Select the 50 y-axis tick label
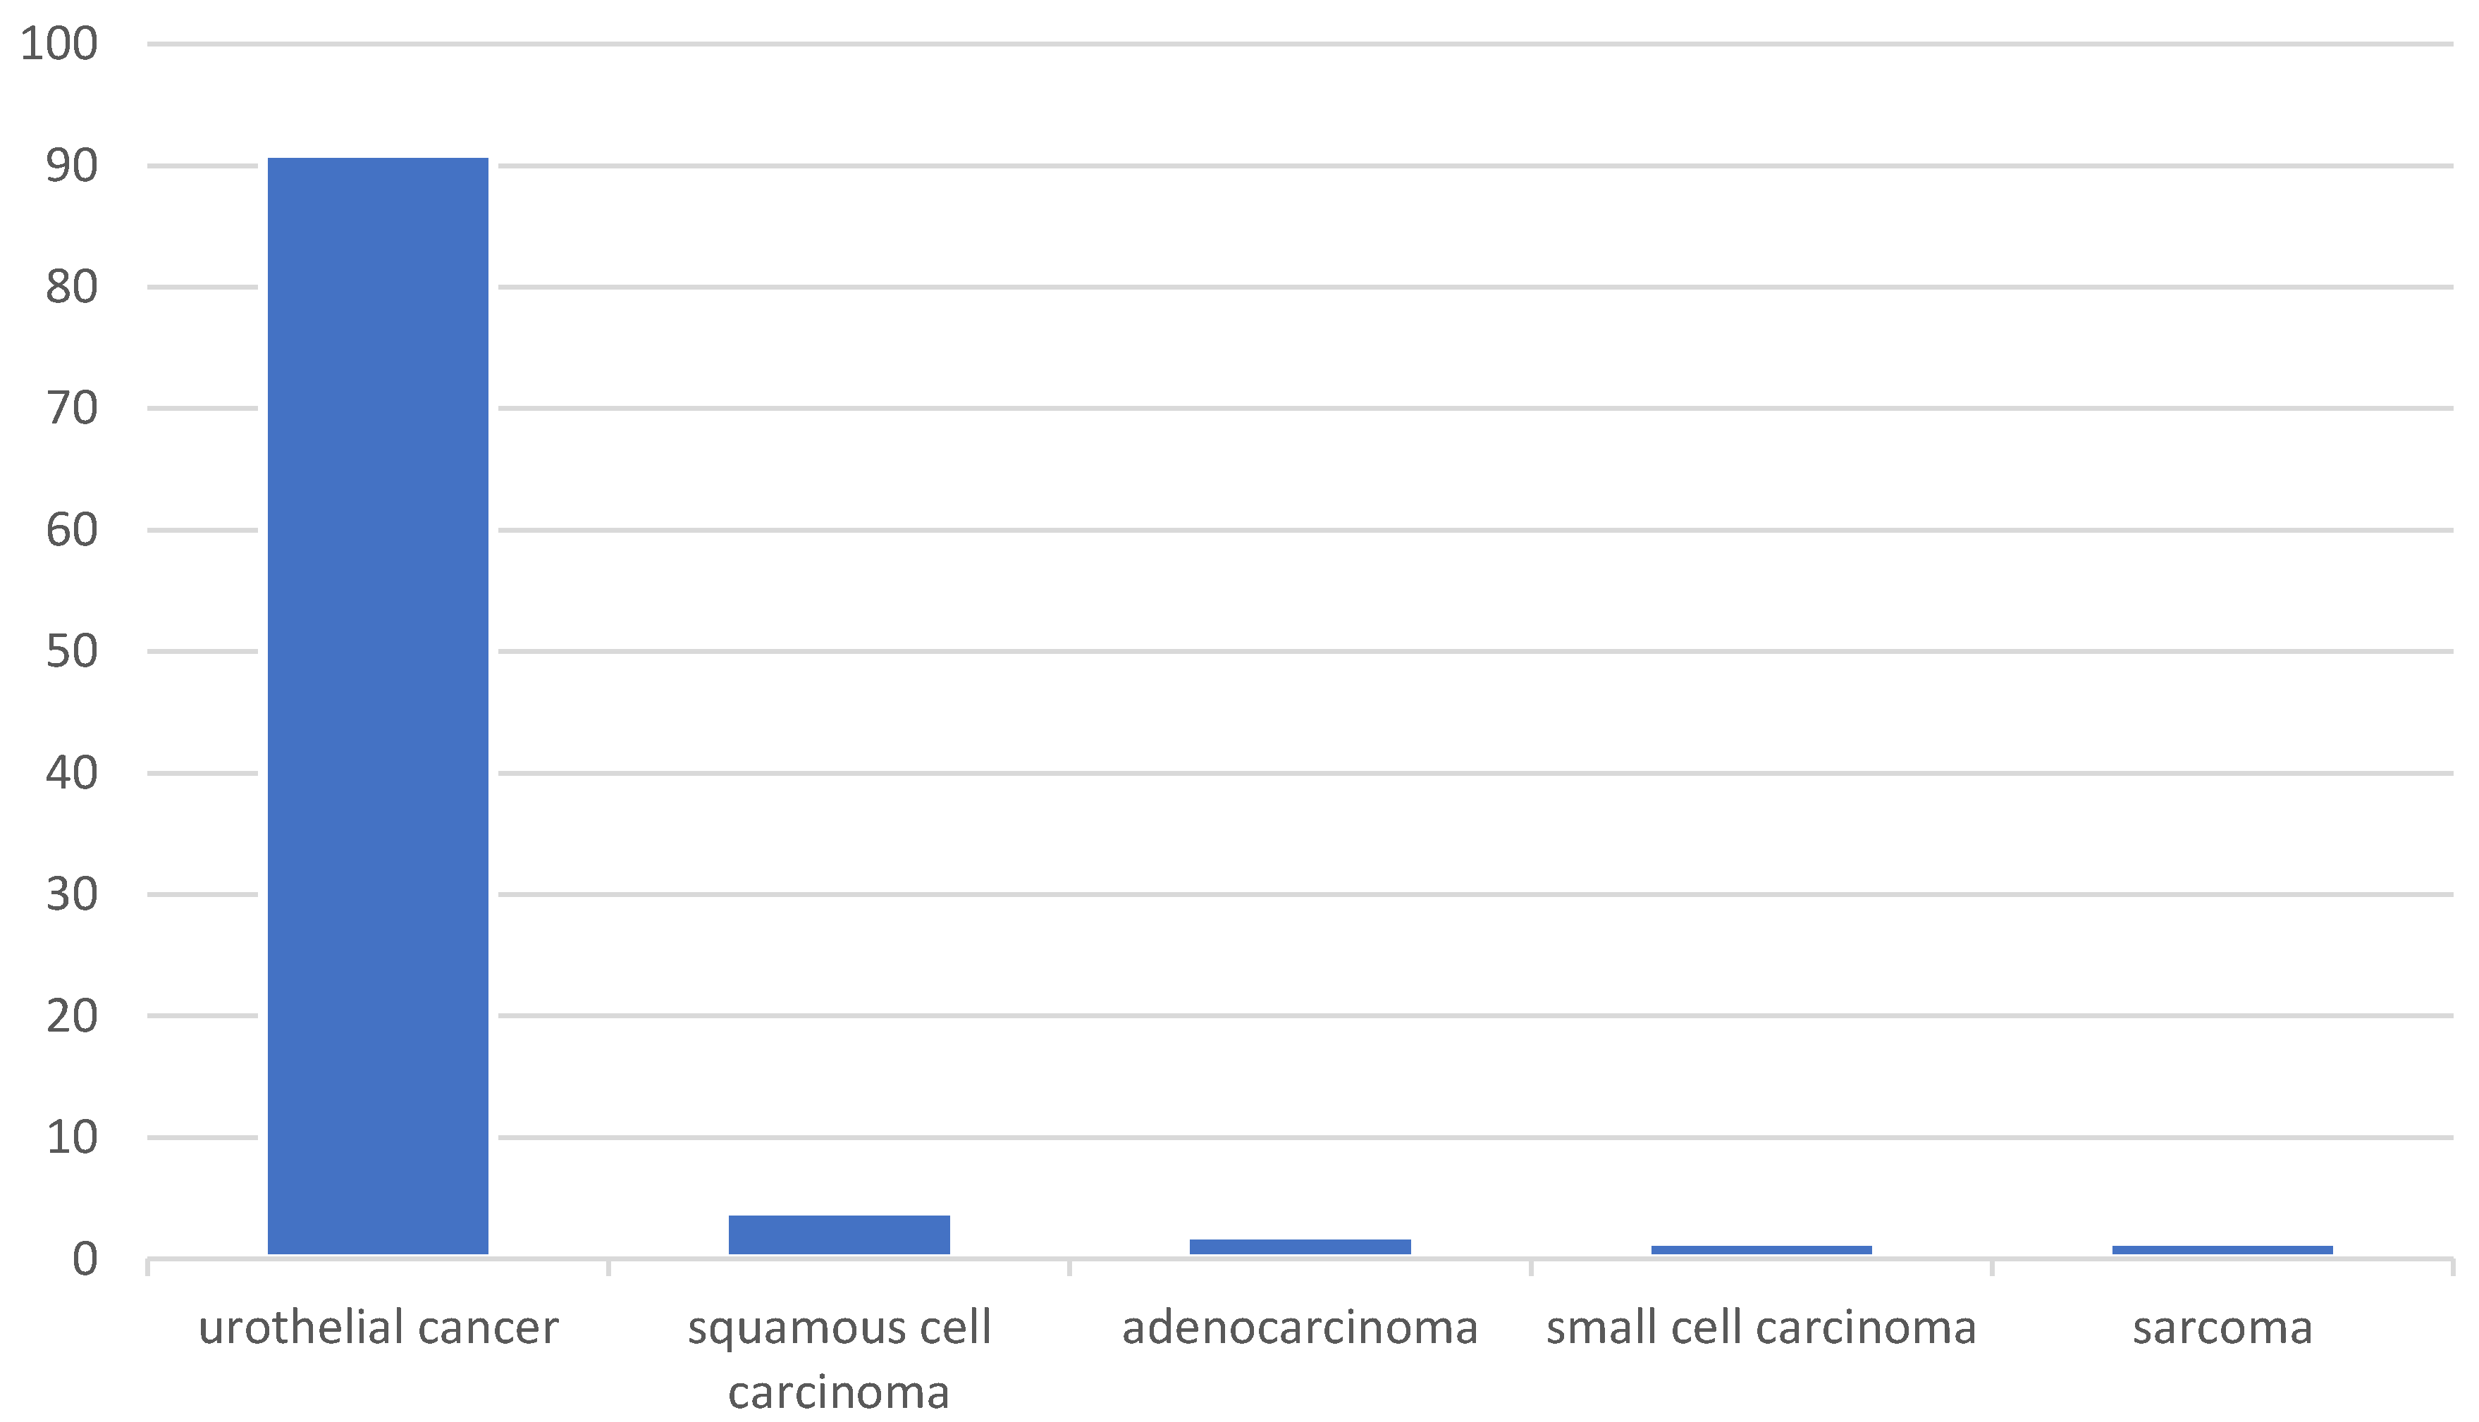This screenshot has height=1422, width=2479. [71, 651]
